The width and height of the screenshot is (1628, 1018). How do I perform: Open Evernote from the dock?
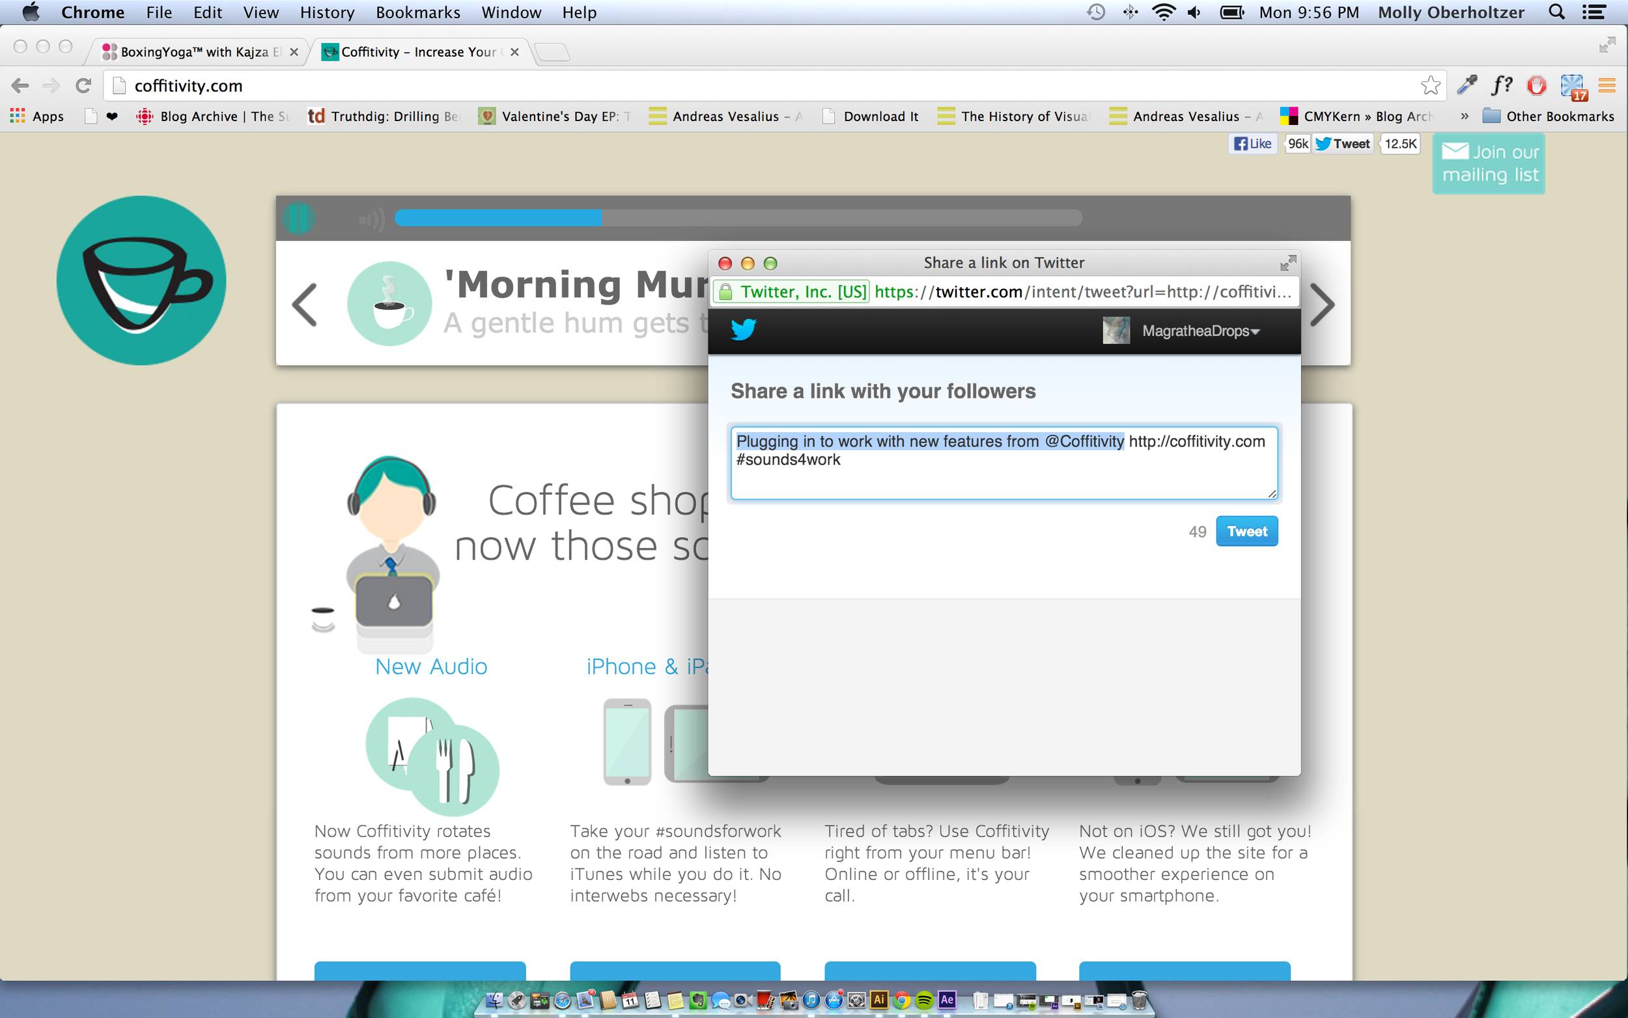[698, 1000]
